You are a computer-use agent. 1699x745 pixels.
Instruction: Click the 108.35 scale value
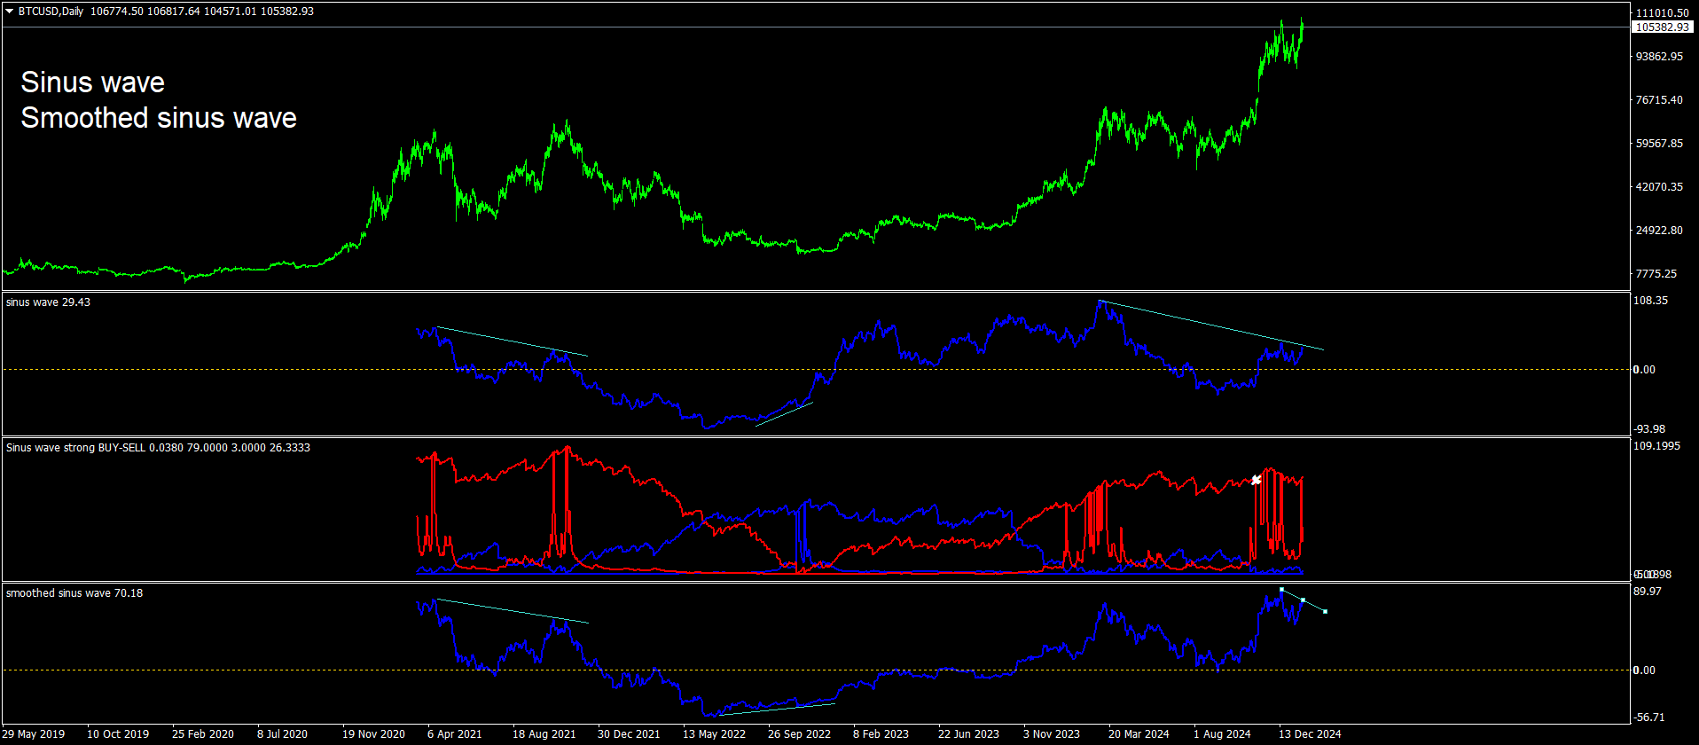(1650, 301)
